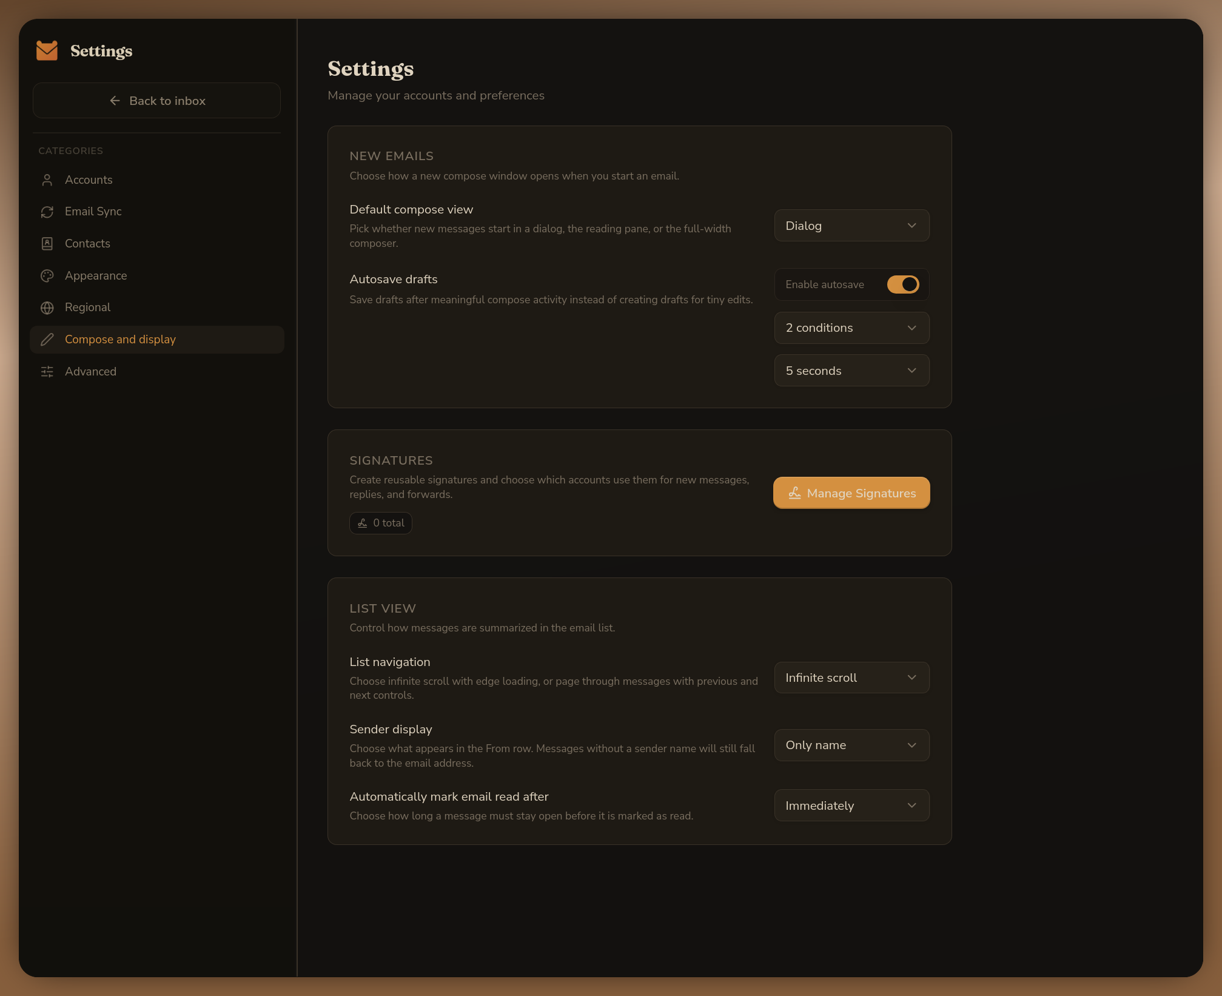This screenshot has width=1222, height=996.
Task: Click the NEW EMAILS section heading
Action: [x=392, y=156]
